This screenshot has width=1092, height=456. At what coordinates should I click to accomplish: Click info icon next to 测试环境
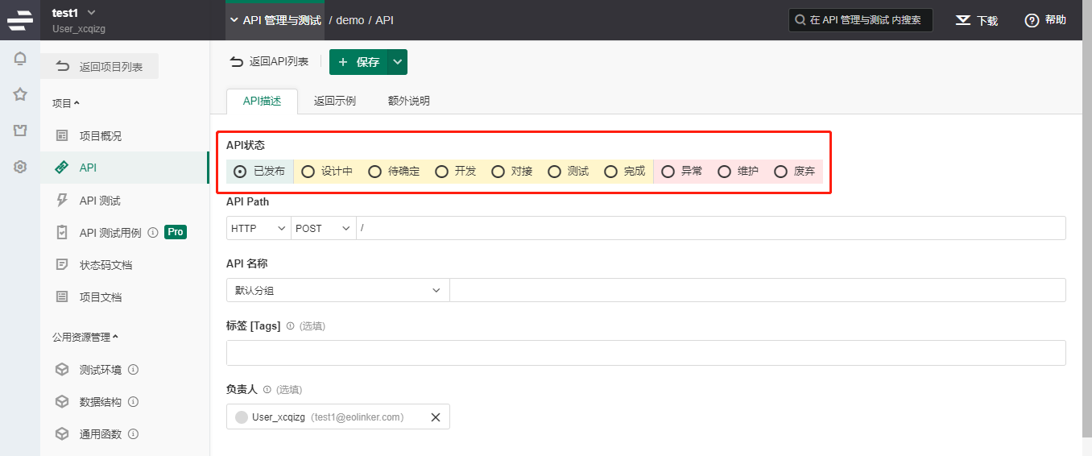coord(134,370)
